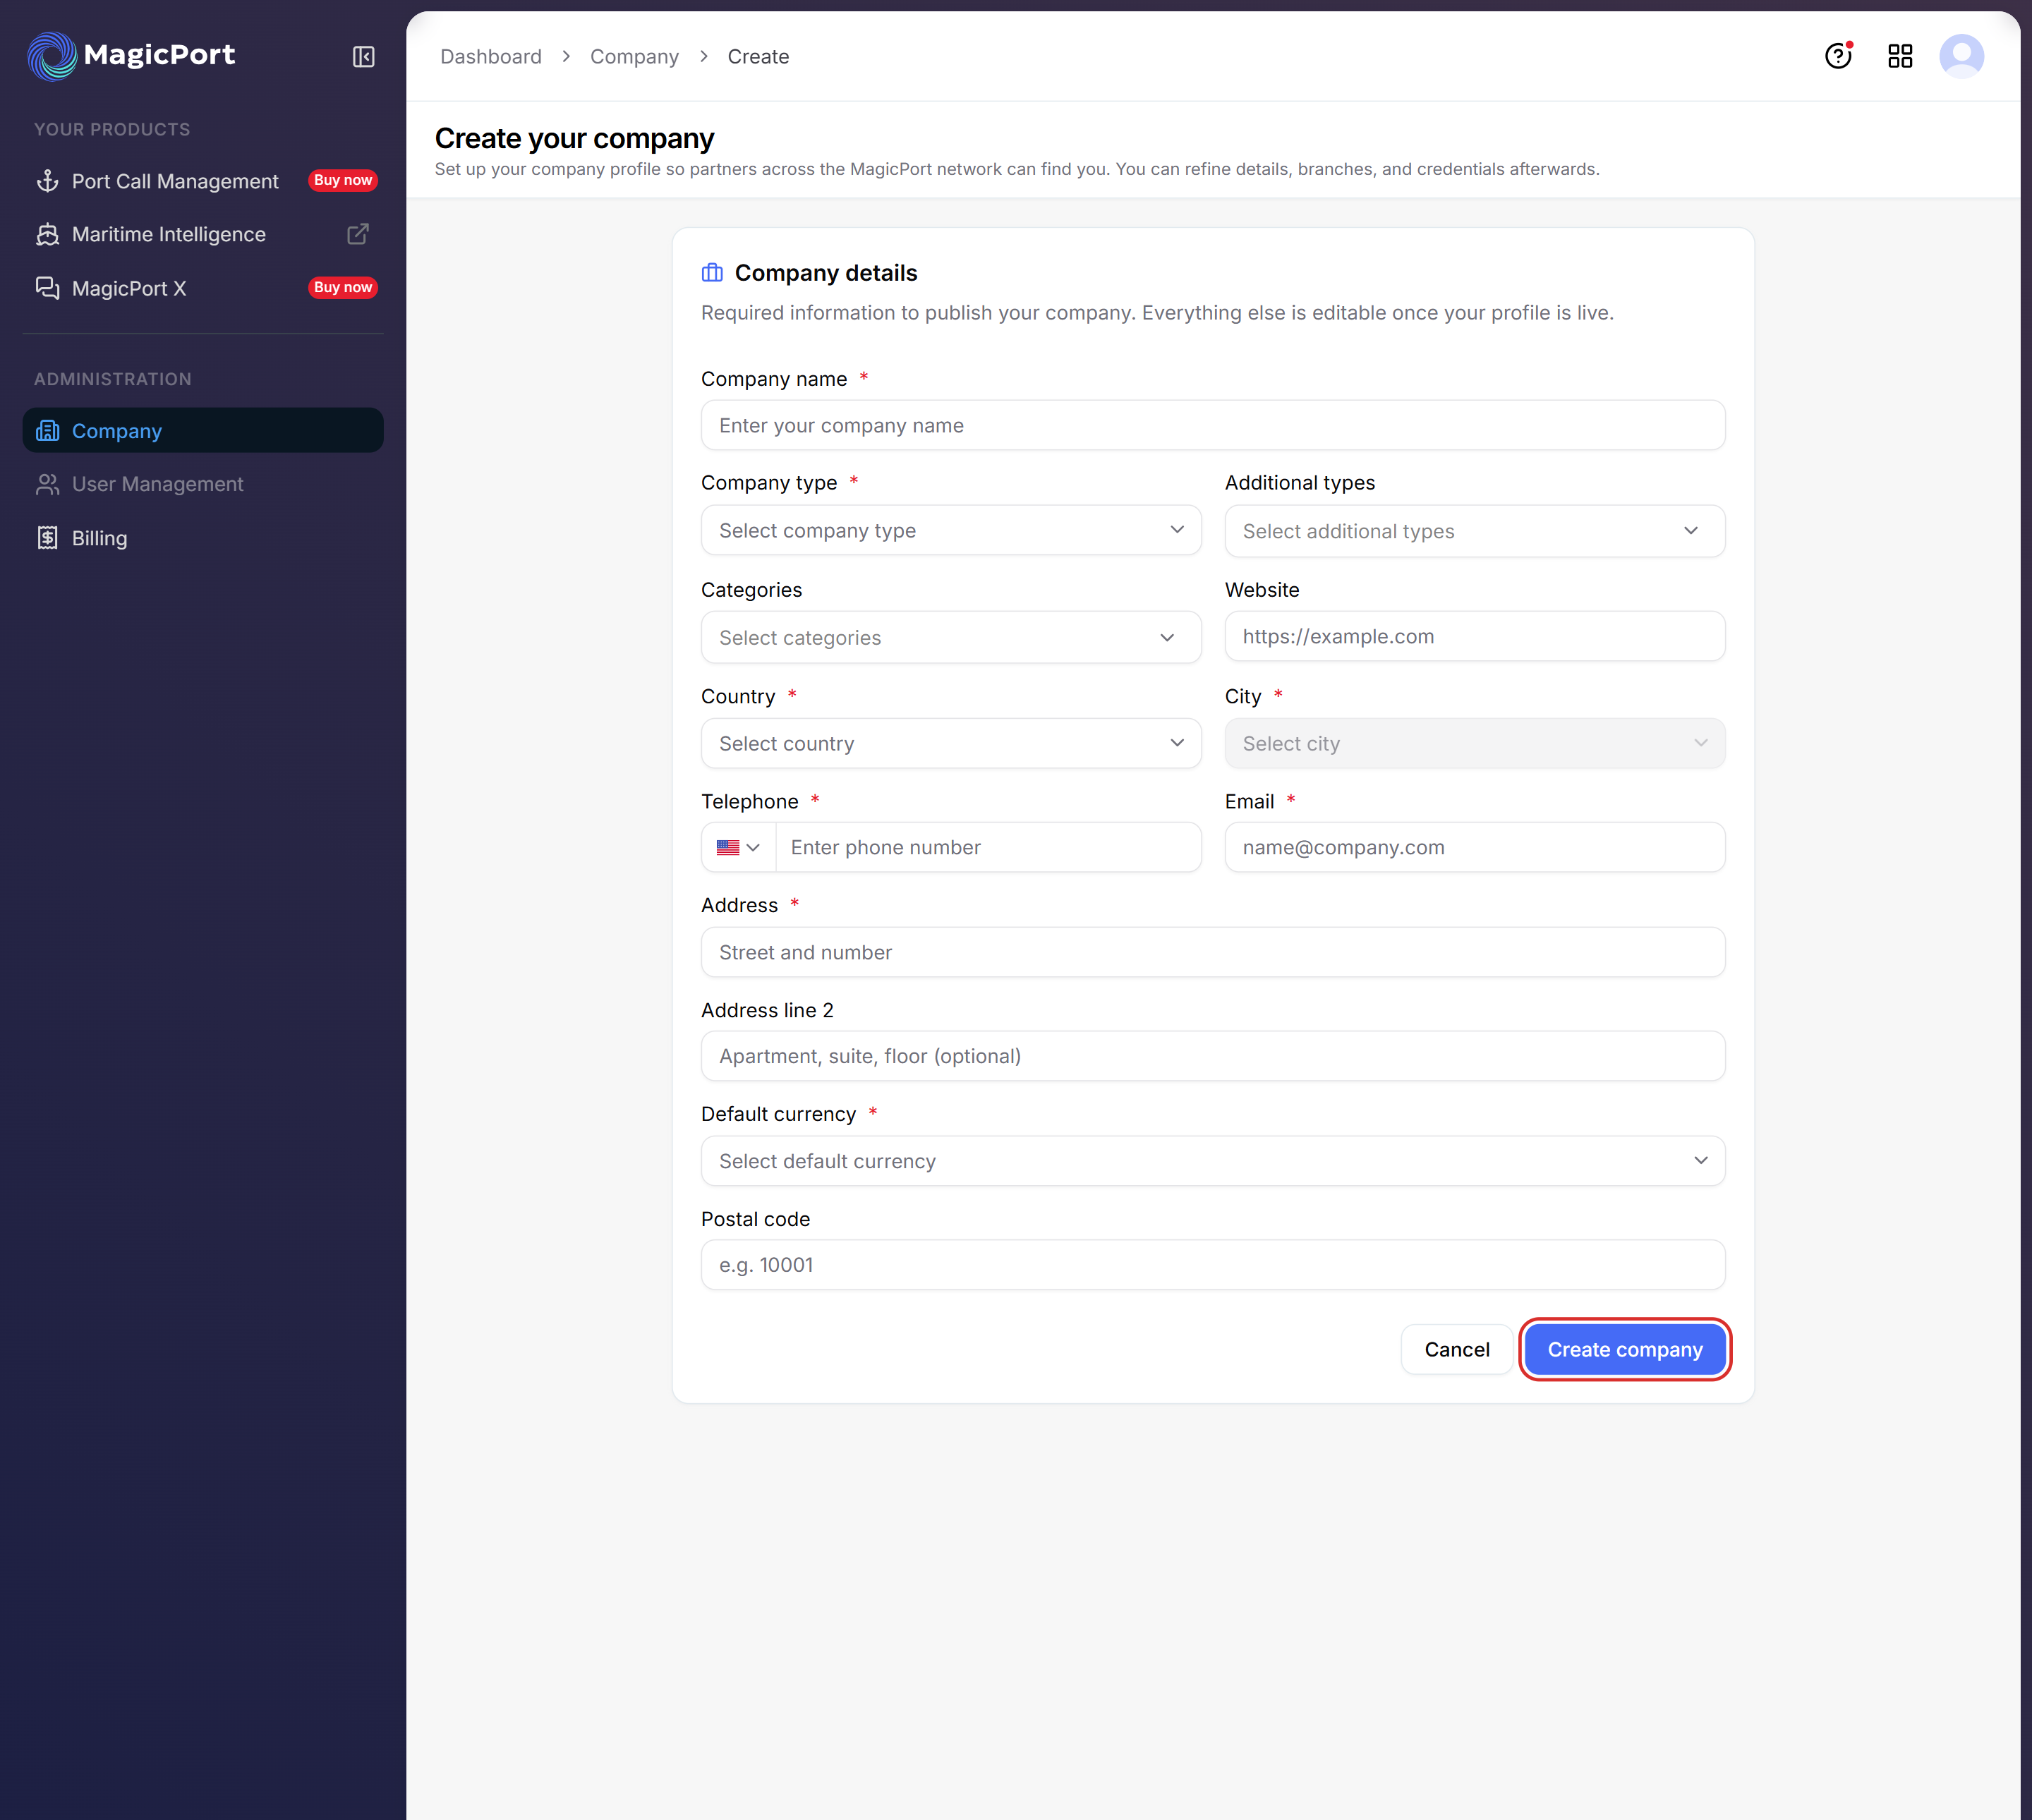Go to Dashboard breadcrumb link
This screenshot has width=2032, height=1820.
tap(490, 56)
